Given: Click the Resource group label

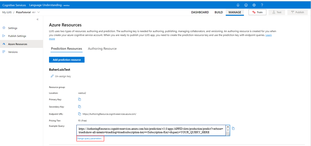Looking at the screenshot, I should (x=57, y=87).
